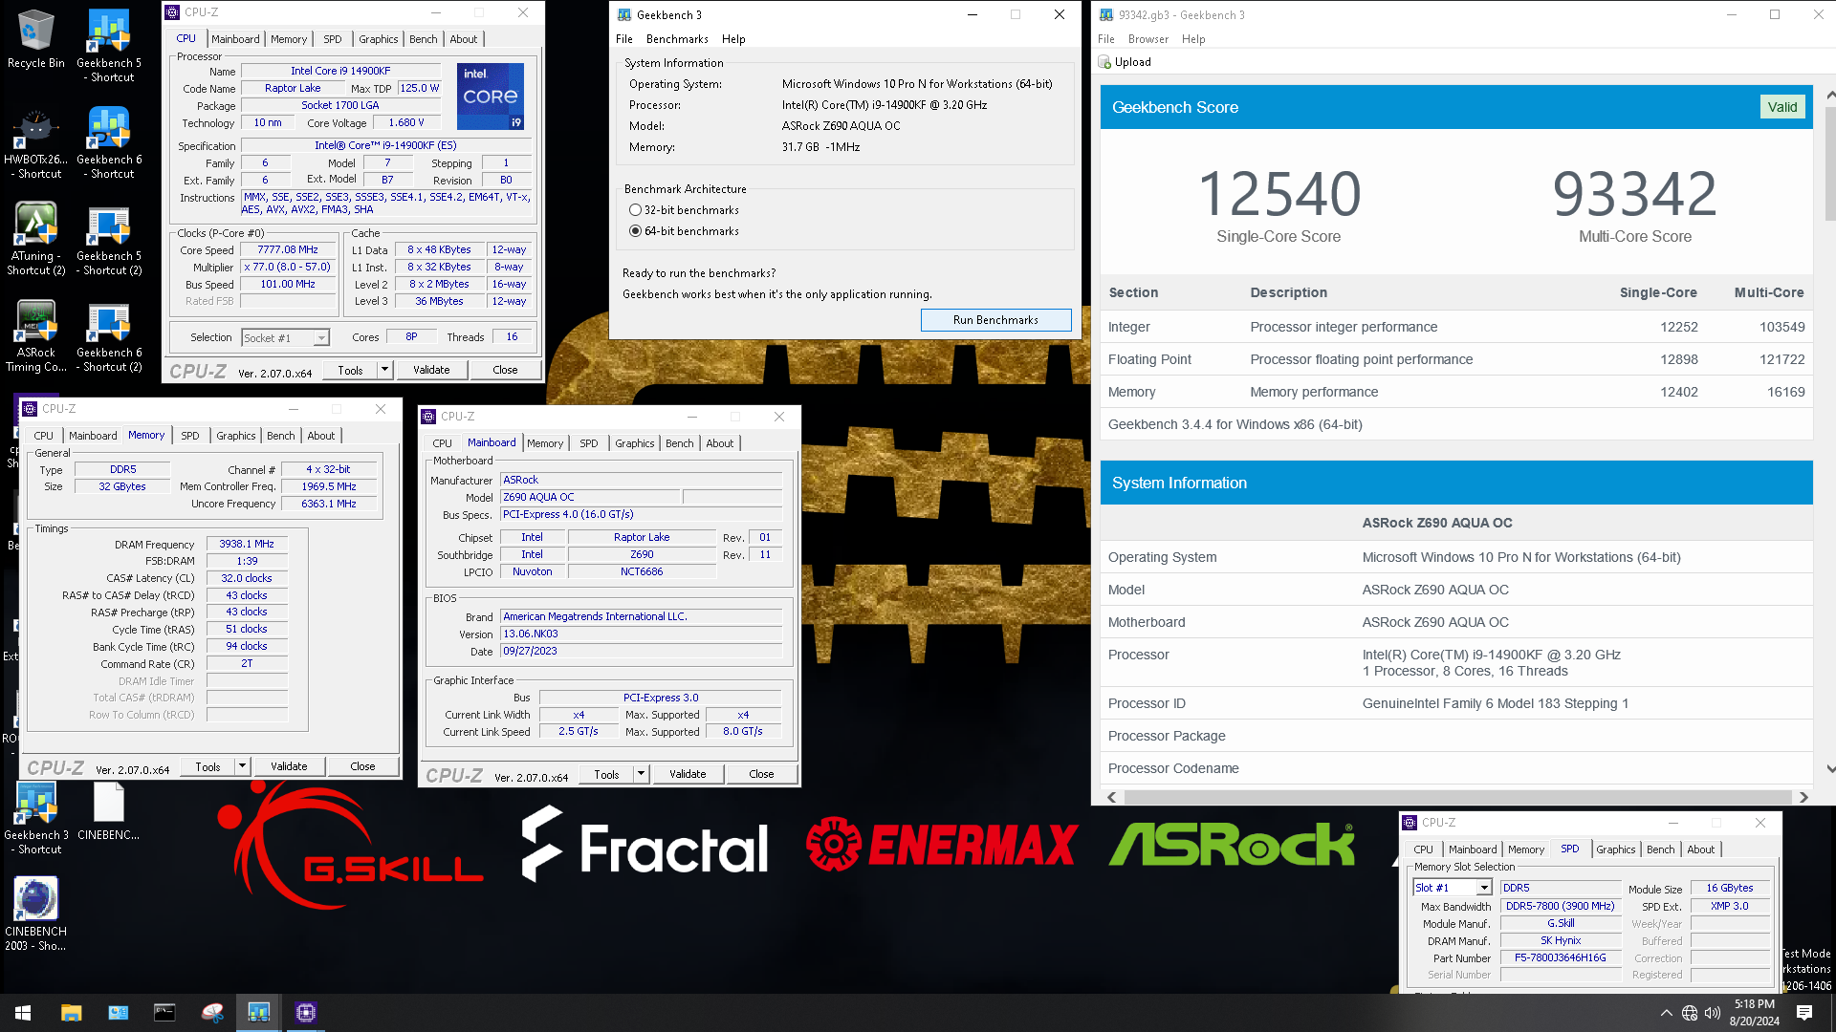Image resolution: width=1836 pixels, height=1032 pixels.
Task: Open the Windows Start menu
Action: [23, 1012]
